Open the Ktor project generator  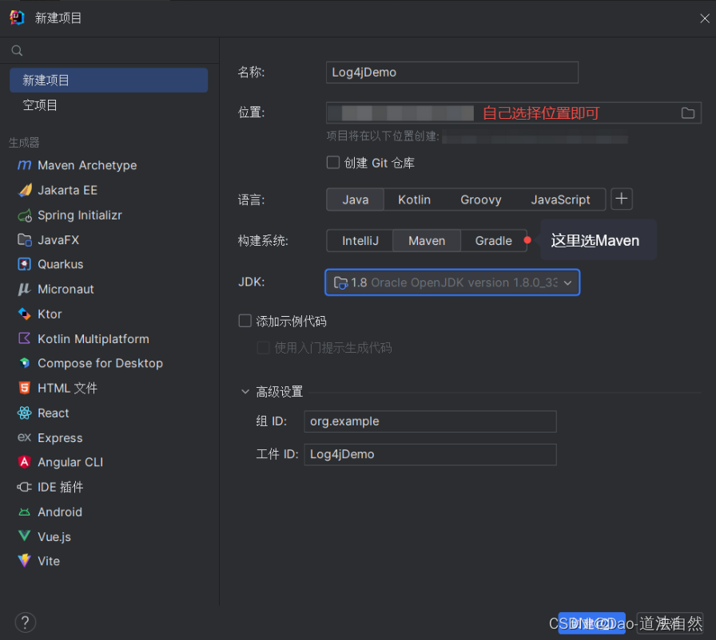48,314
